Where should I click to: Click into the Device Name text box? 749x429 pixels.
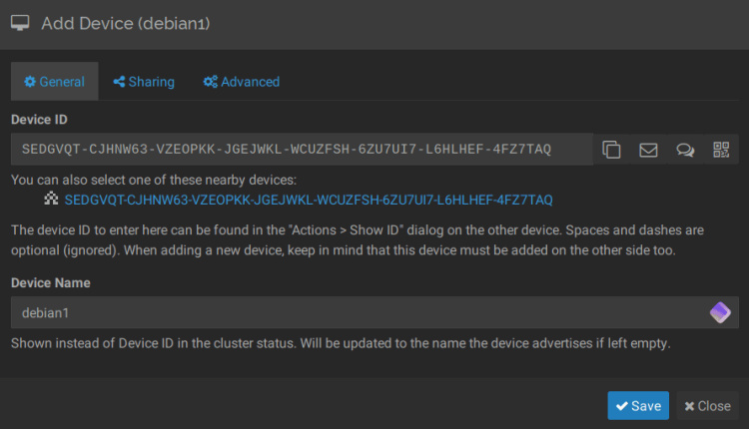coord(360,313)
